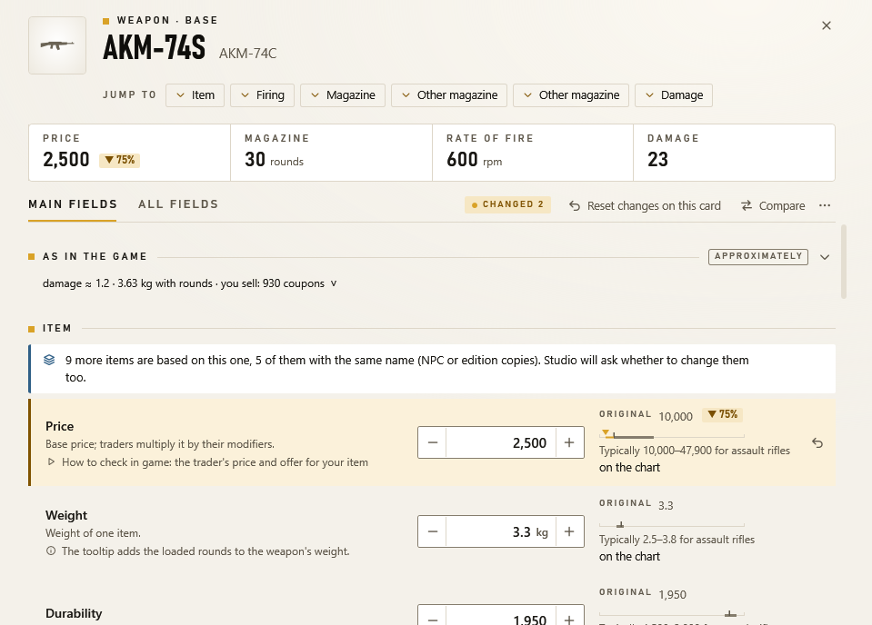Click the AKM-74C alternate name text
This screenshot has height=625, width=872.
click(x=247, y=54)
